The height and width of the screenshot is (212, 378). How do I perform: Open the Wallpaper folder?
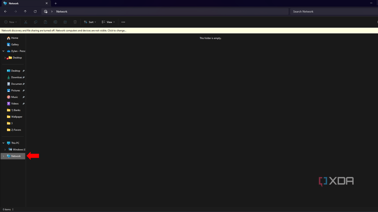tap(15, 117)
